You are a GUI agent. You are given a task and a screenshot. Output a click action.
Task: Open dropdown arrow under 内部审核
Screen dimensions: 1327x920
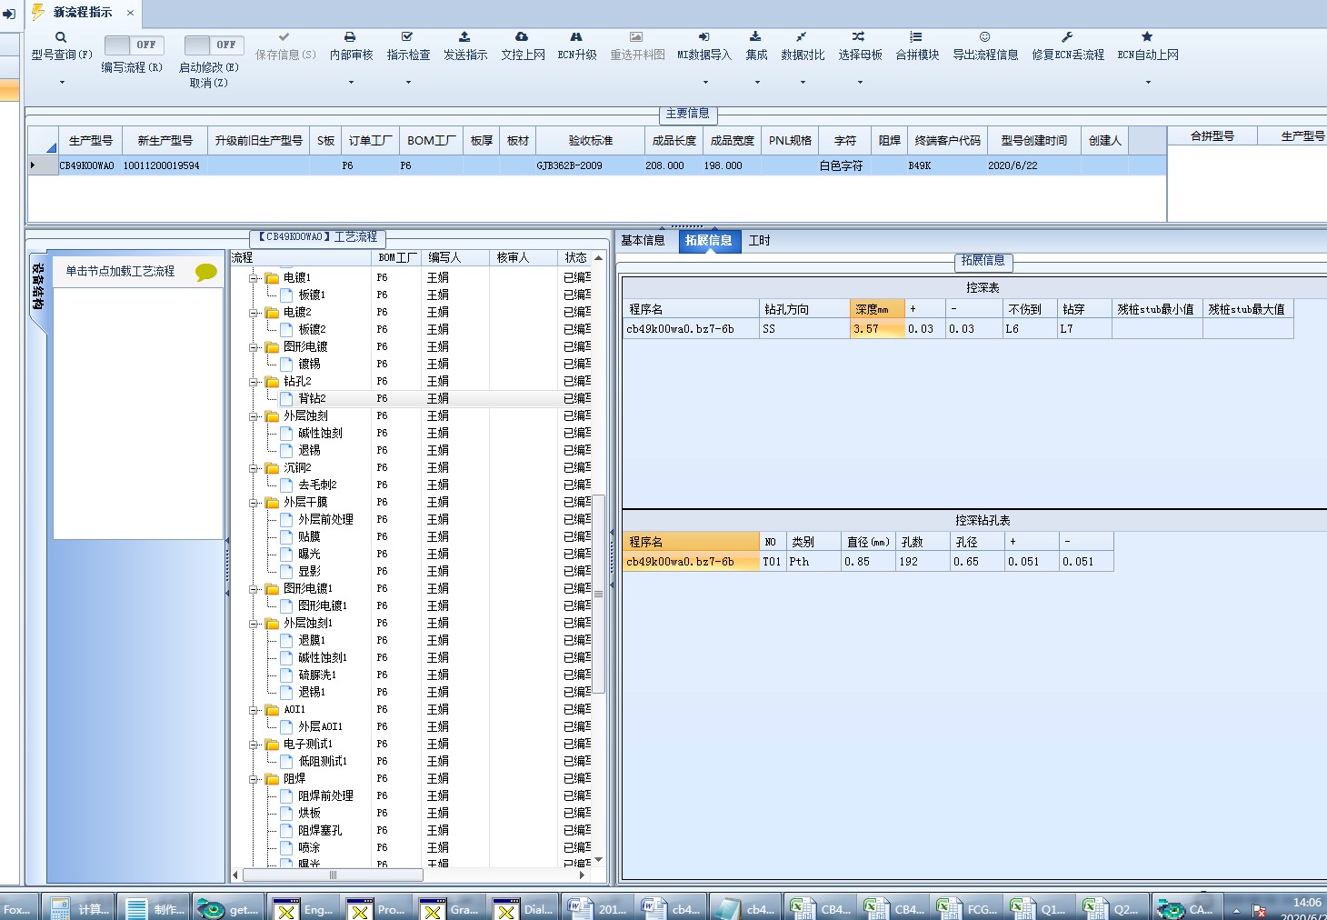click(351, 83)
